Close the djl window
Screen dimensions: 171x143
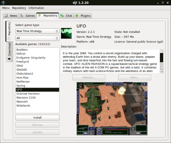[167, 3]
